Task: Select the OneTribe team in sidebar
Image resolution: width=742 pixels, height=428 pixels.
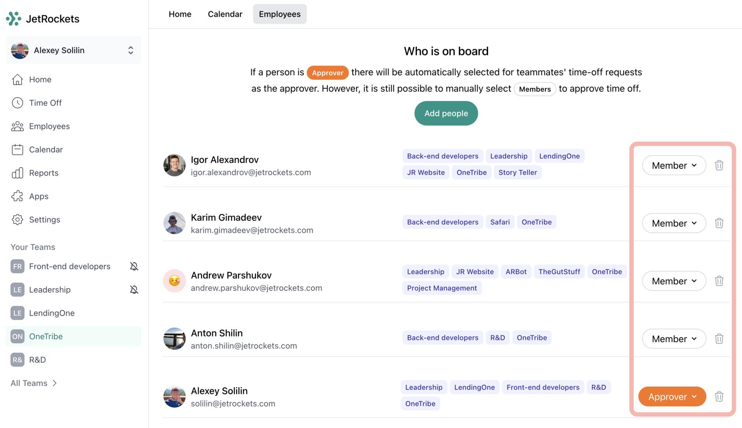Action: pyautogui.click(x=46, y=336)
